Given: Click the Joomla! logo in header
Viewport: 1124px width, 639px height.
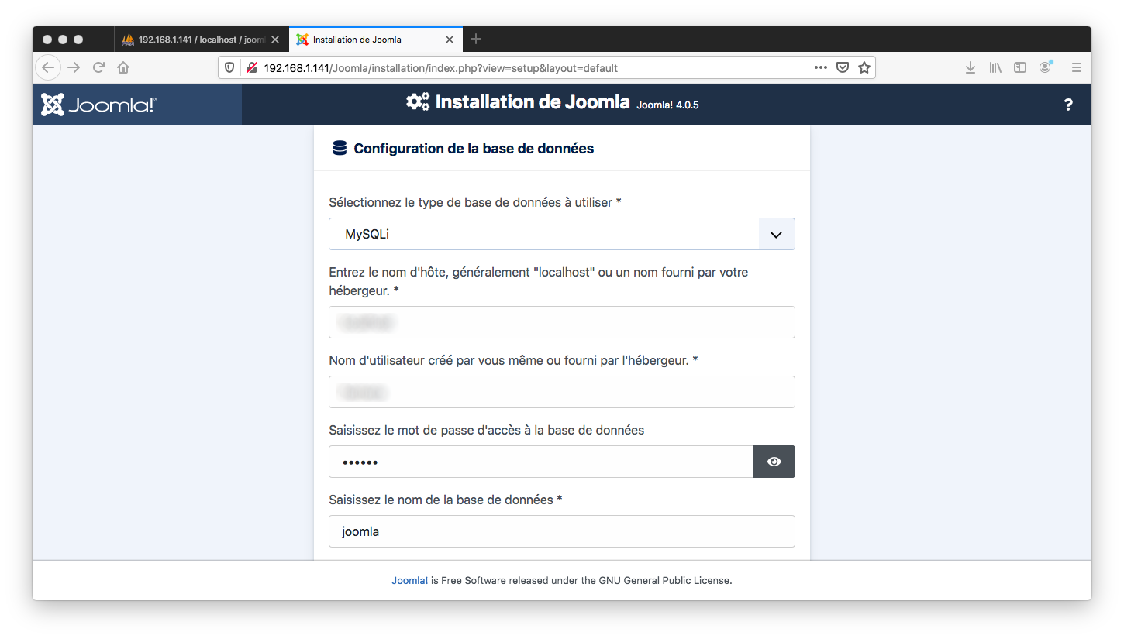Looking at the screenshot, I should point(99,105).
